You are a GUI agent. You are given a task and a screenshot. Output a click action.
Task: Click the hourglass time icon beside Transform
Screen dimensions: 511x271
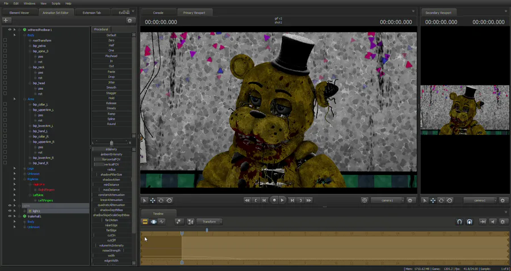click(191, 222)
